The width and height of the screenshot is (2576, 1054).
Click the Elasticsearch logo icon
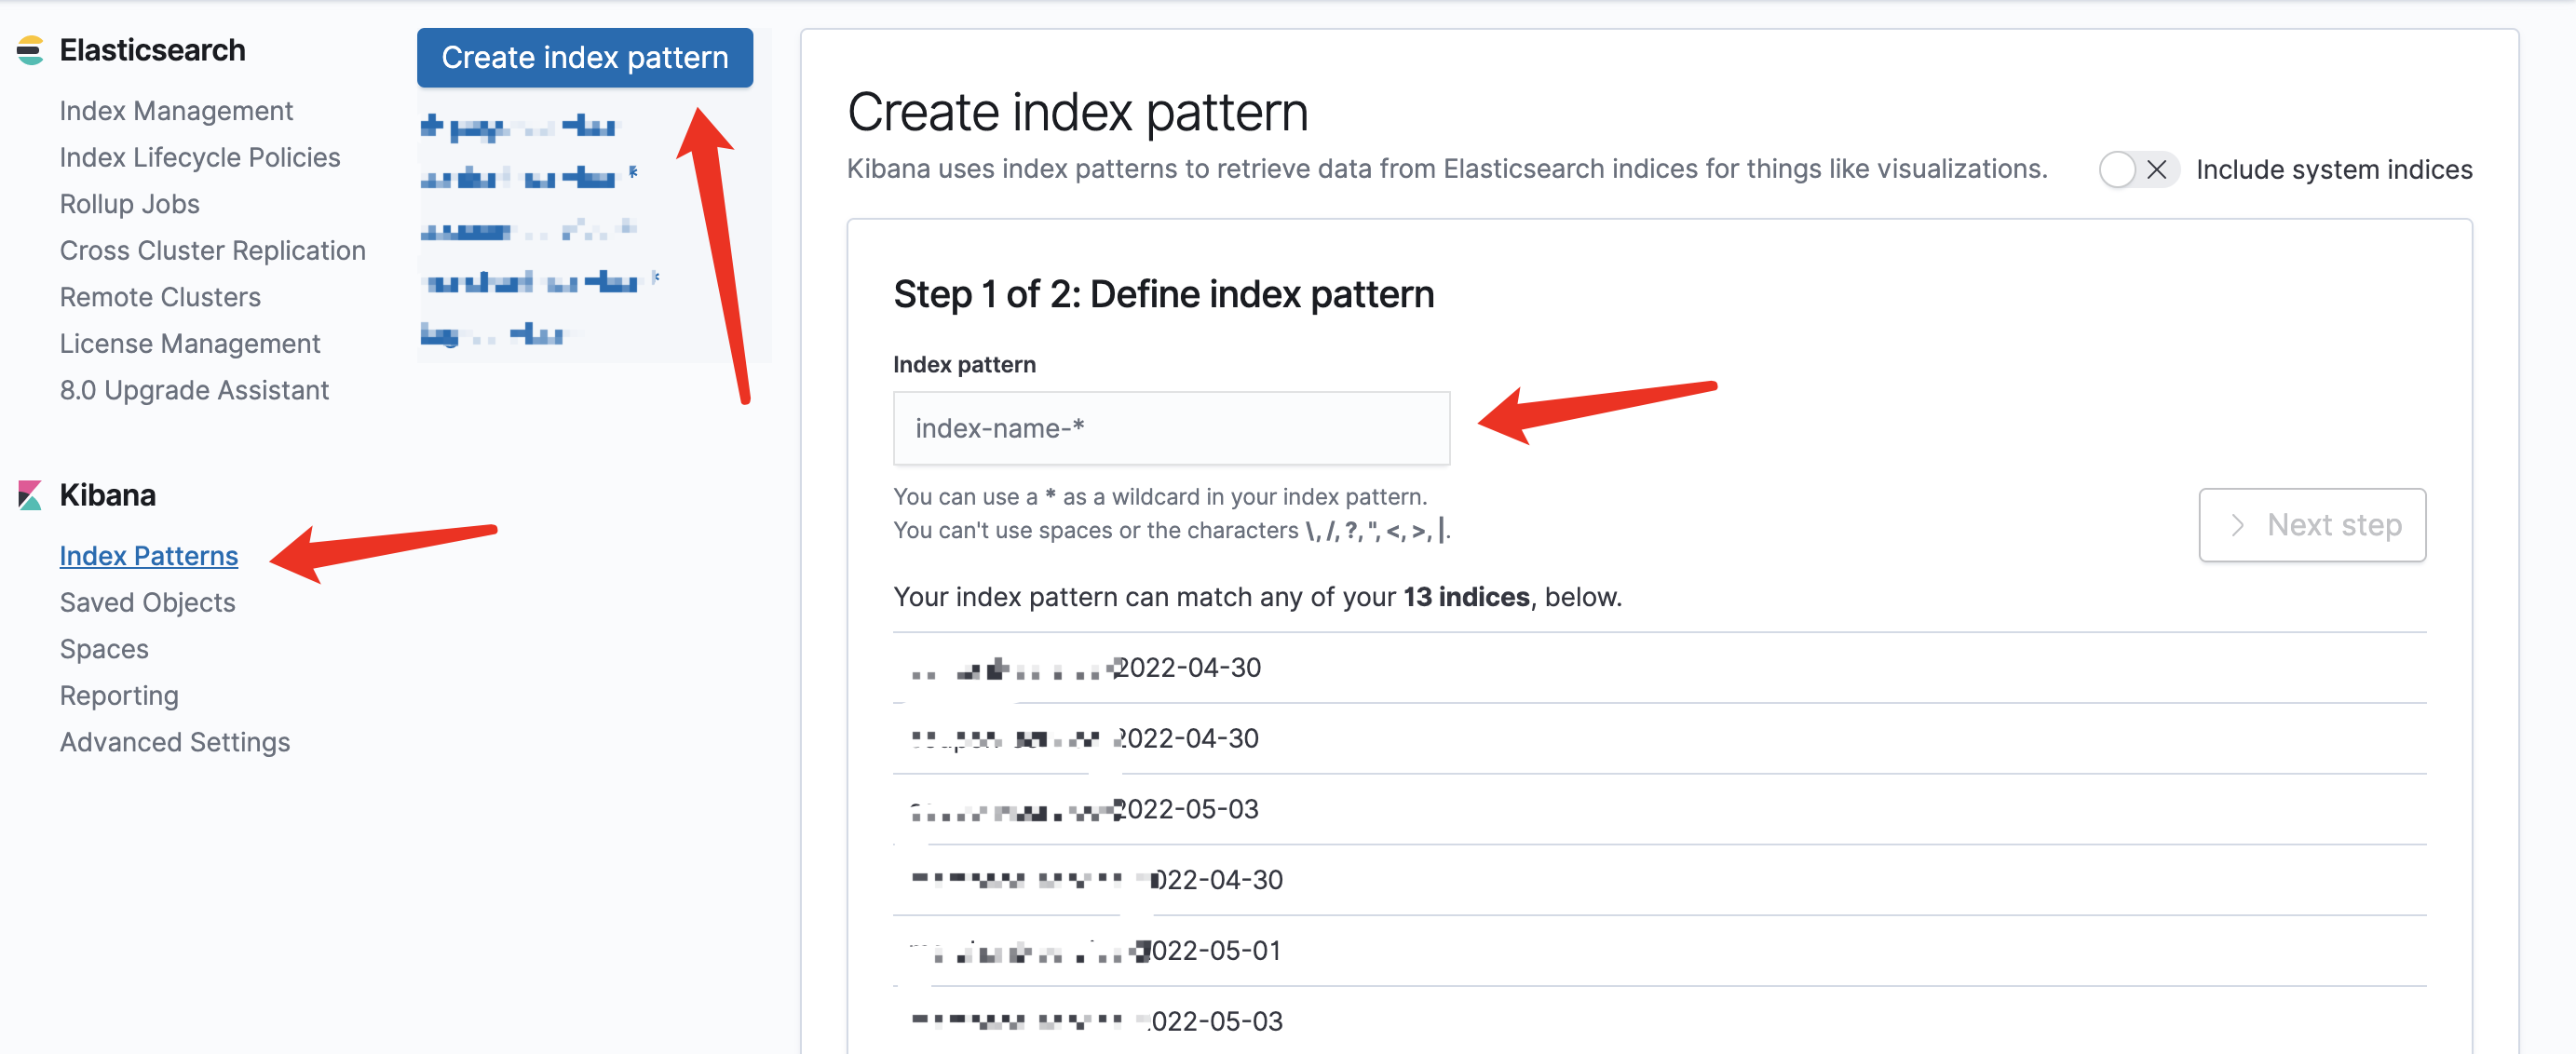pyautogui.click(x=30, y=50)
